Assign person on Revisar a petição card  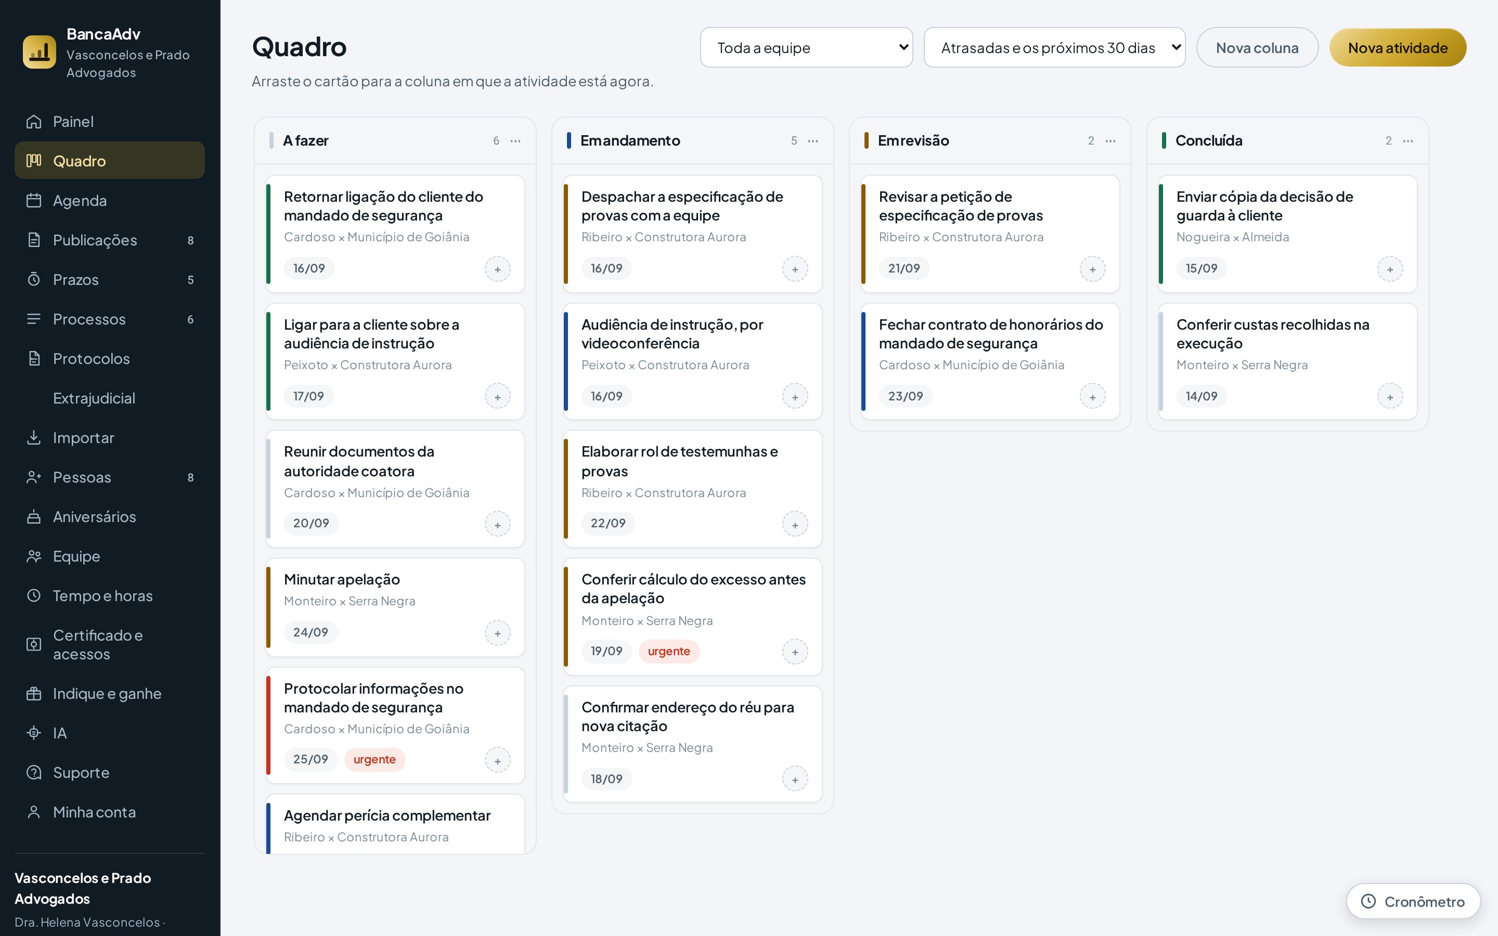click(1092, 269)
